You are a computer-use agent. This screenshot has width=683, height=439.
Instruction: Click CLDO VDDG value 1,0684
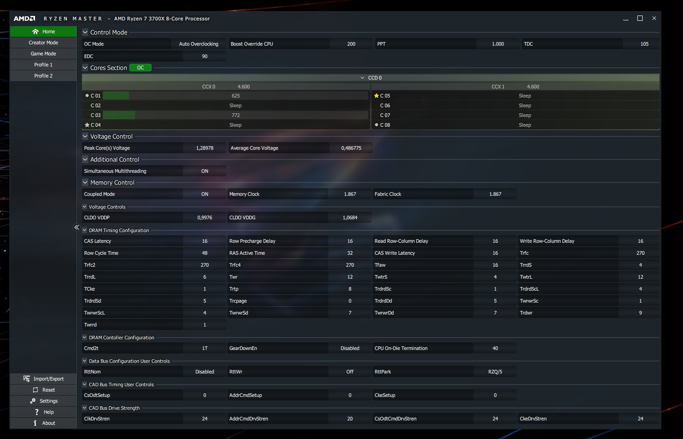coord(350,218)
